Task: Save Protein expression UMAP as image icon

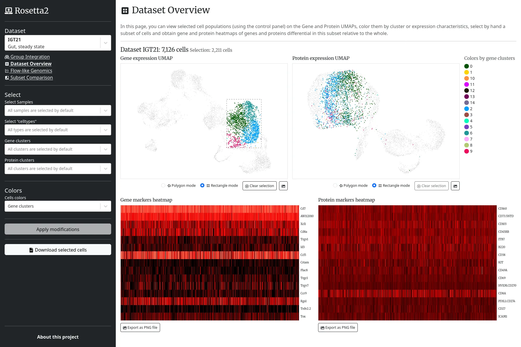Action: click(455, 186)
